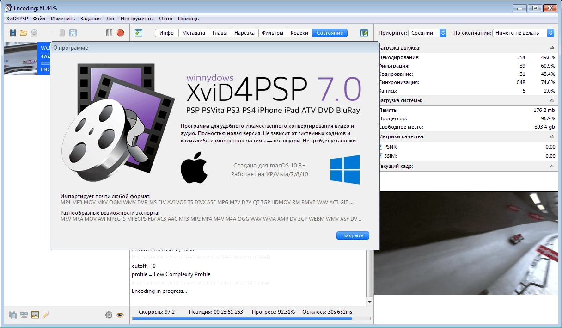Screen dimensions: 562x328
Task: Click the multi-filmstrip icon in the bottom bar
Action: tap(13, 315)
